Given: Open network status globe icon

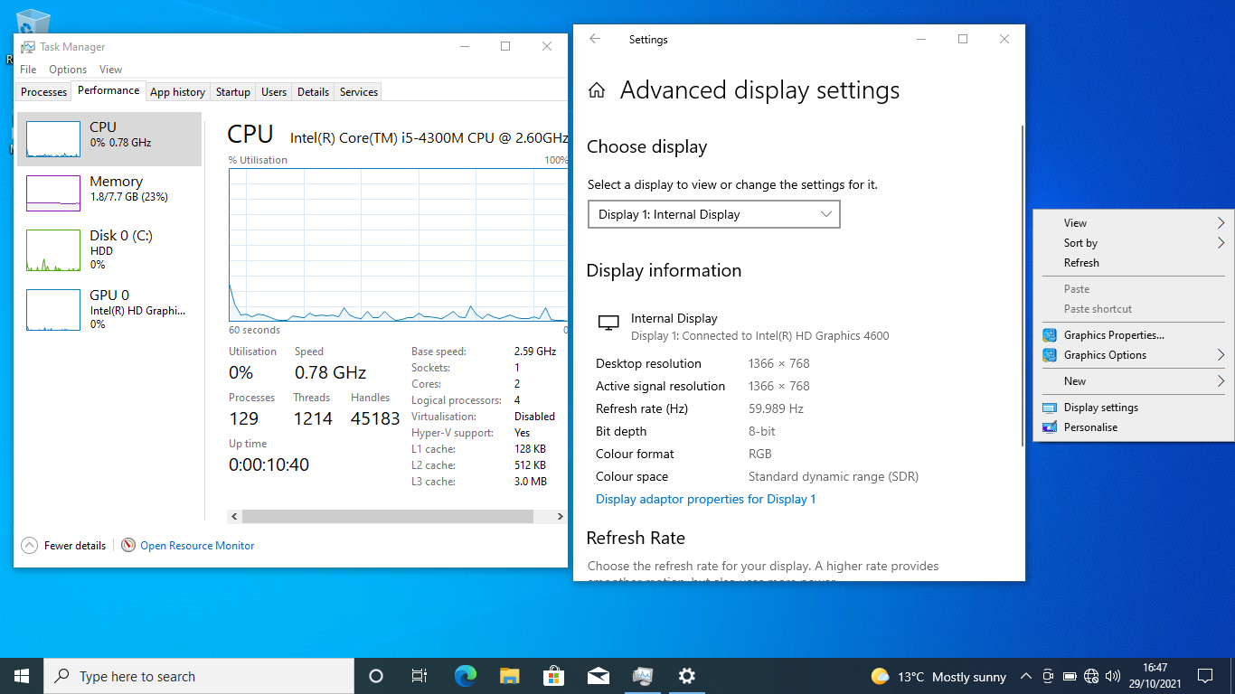Looking at the screenshot, I should click(x=1091, y=676).
